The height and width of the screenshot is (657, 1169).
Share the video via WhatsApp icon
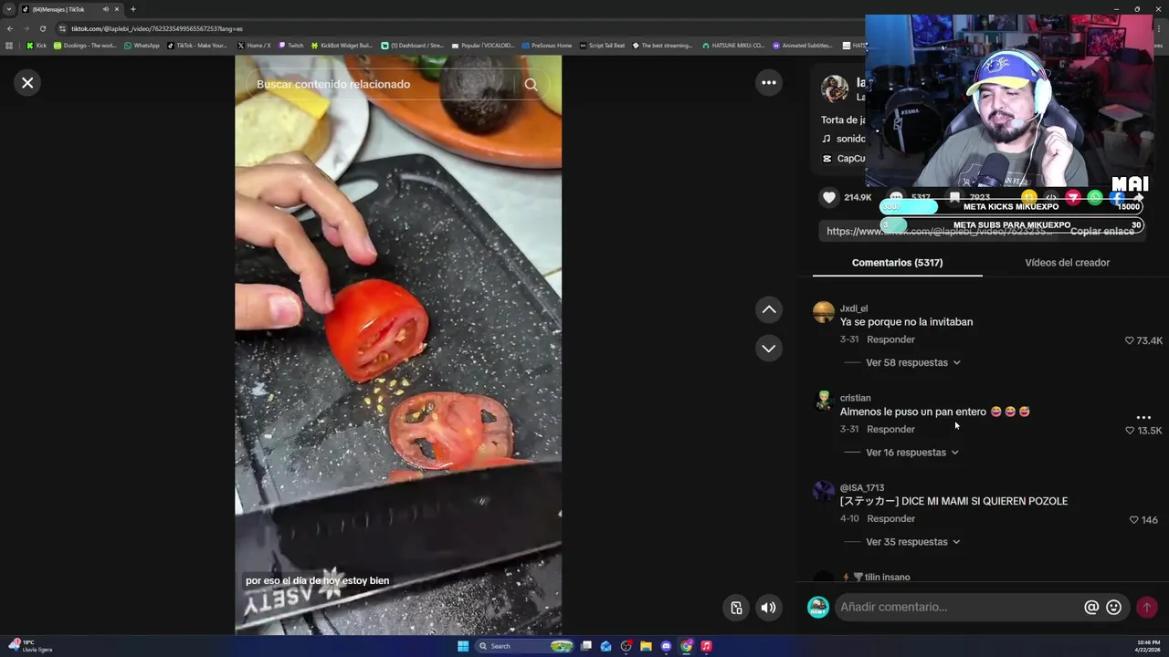(x=1095, y=197)
